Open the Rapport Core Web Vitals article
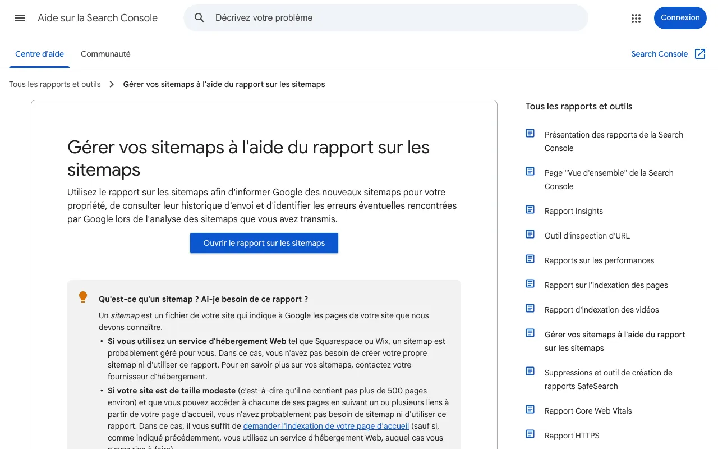The image size is (718, 449). pyautogui.click(x=588, y=411)
